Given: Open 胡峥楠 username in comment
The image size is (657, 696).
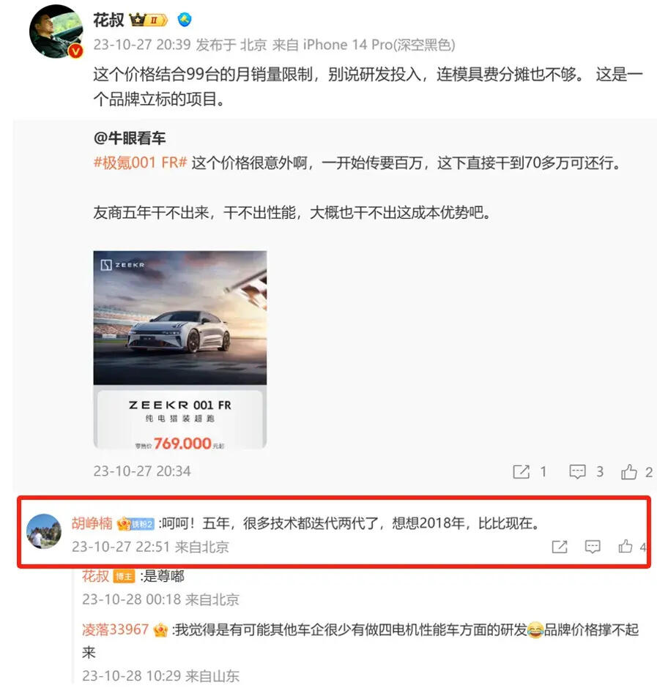Looking at the screenshot, I should 92,523.
